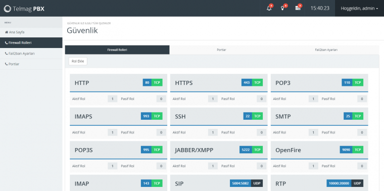Click Aktif Rol count on OpenFire card
This screenshot has width=384, height=191.
pyautogui.click(x=313, y=166)
